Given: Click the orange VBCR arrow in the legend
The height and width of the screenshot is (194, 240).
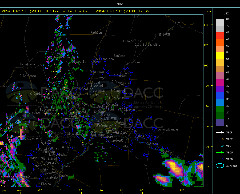Looking at the screenshot, I should [220, 139].
